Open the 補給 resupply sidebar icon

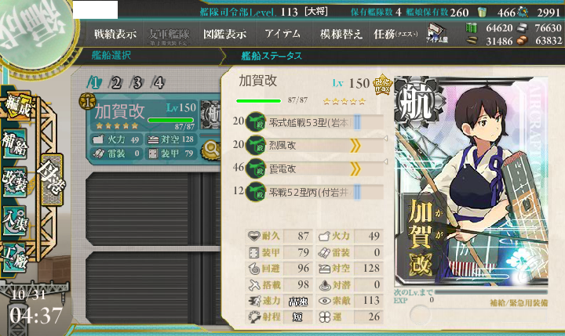point(15,144)
